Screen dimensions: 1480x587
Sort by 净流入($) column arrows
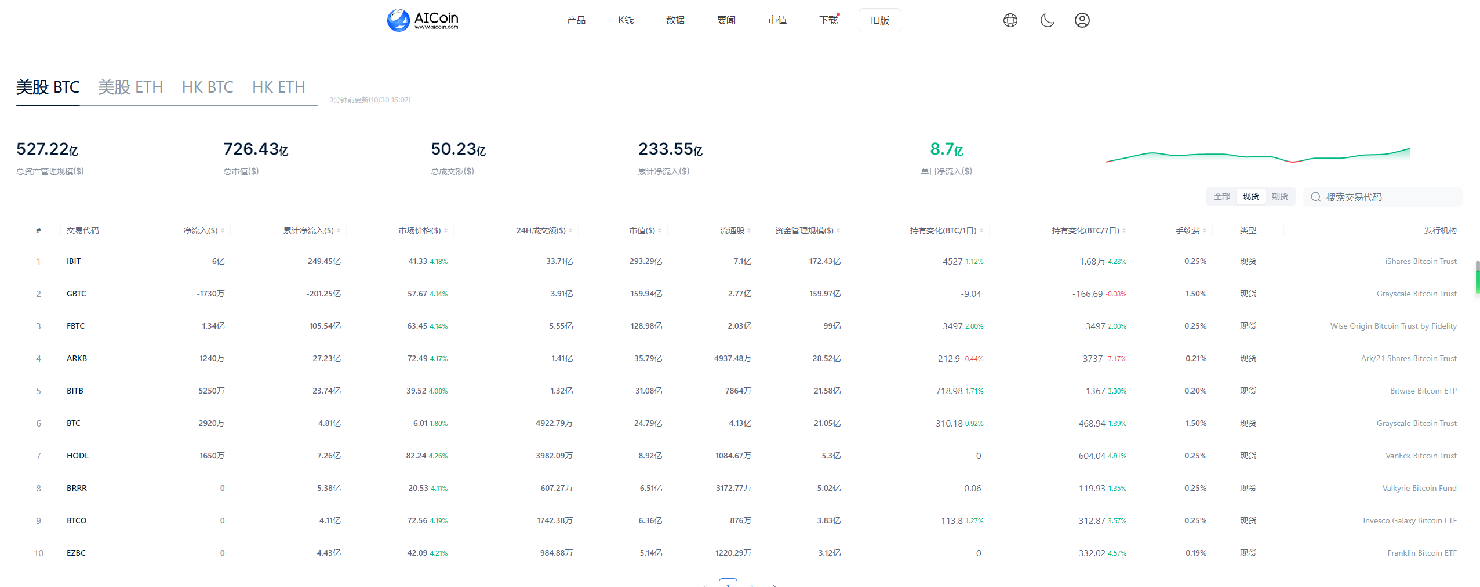(223, 230)
